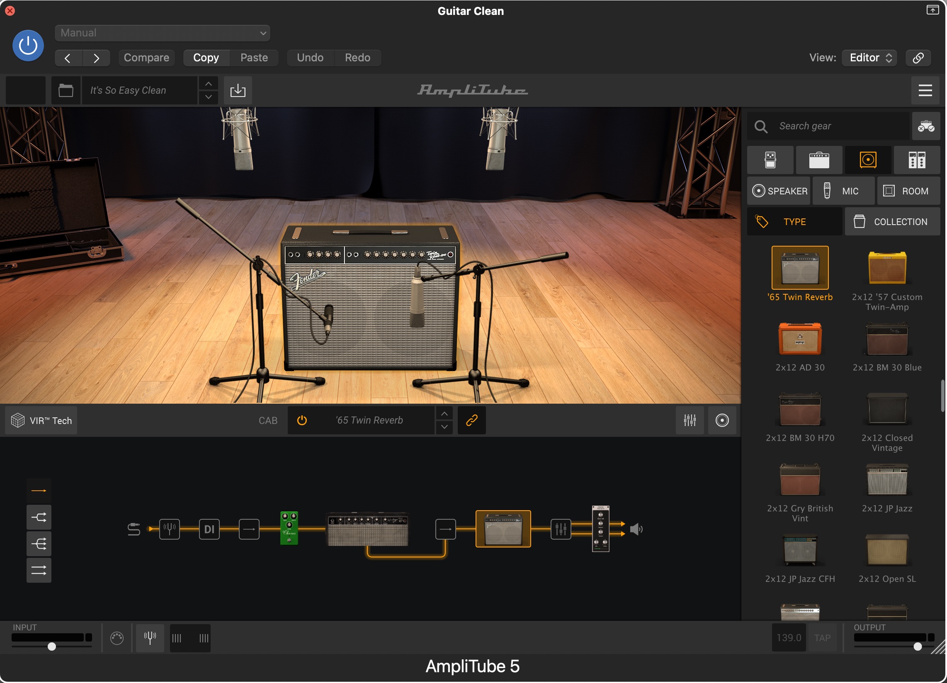Select previous preset with down chevron beside It's So Easy Clean

[209, 97]
